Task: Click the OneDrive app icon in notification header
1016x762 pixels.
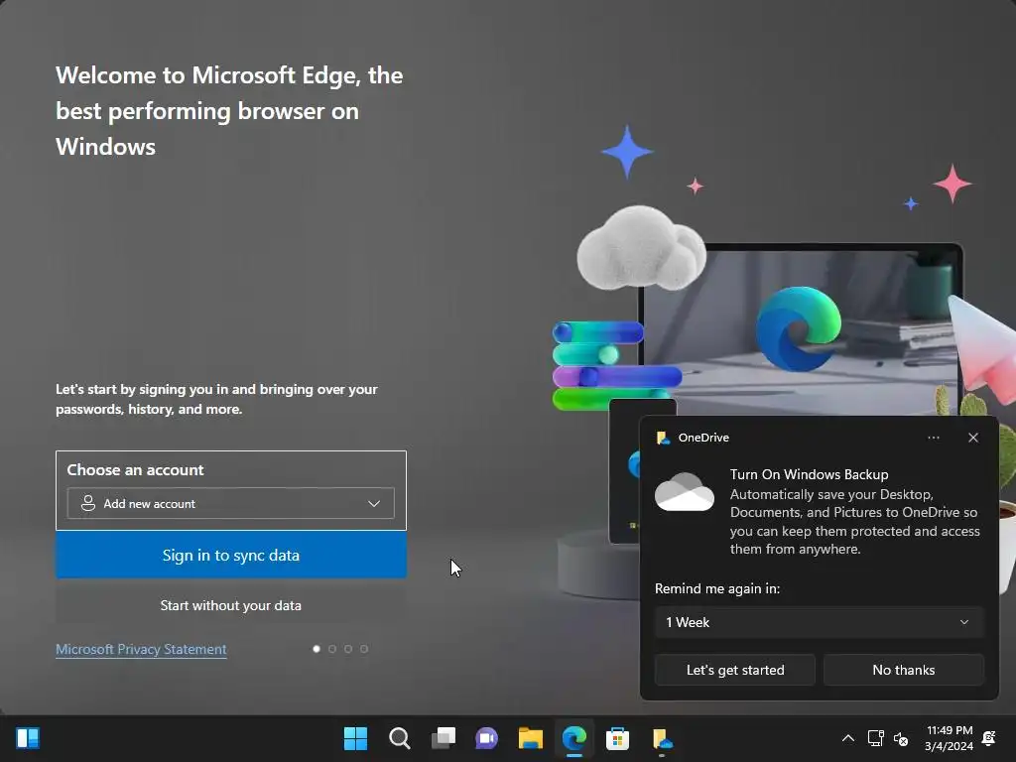Action: pyautogui.click(x=663, y=438)
